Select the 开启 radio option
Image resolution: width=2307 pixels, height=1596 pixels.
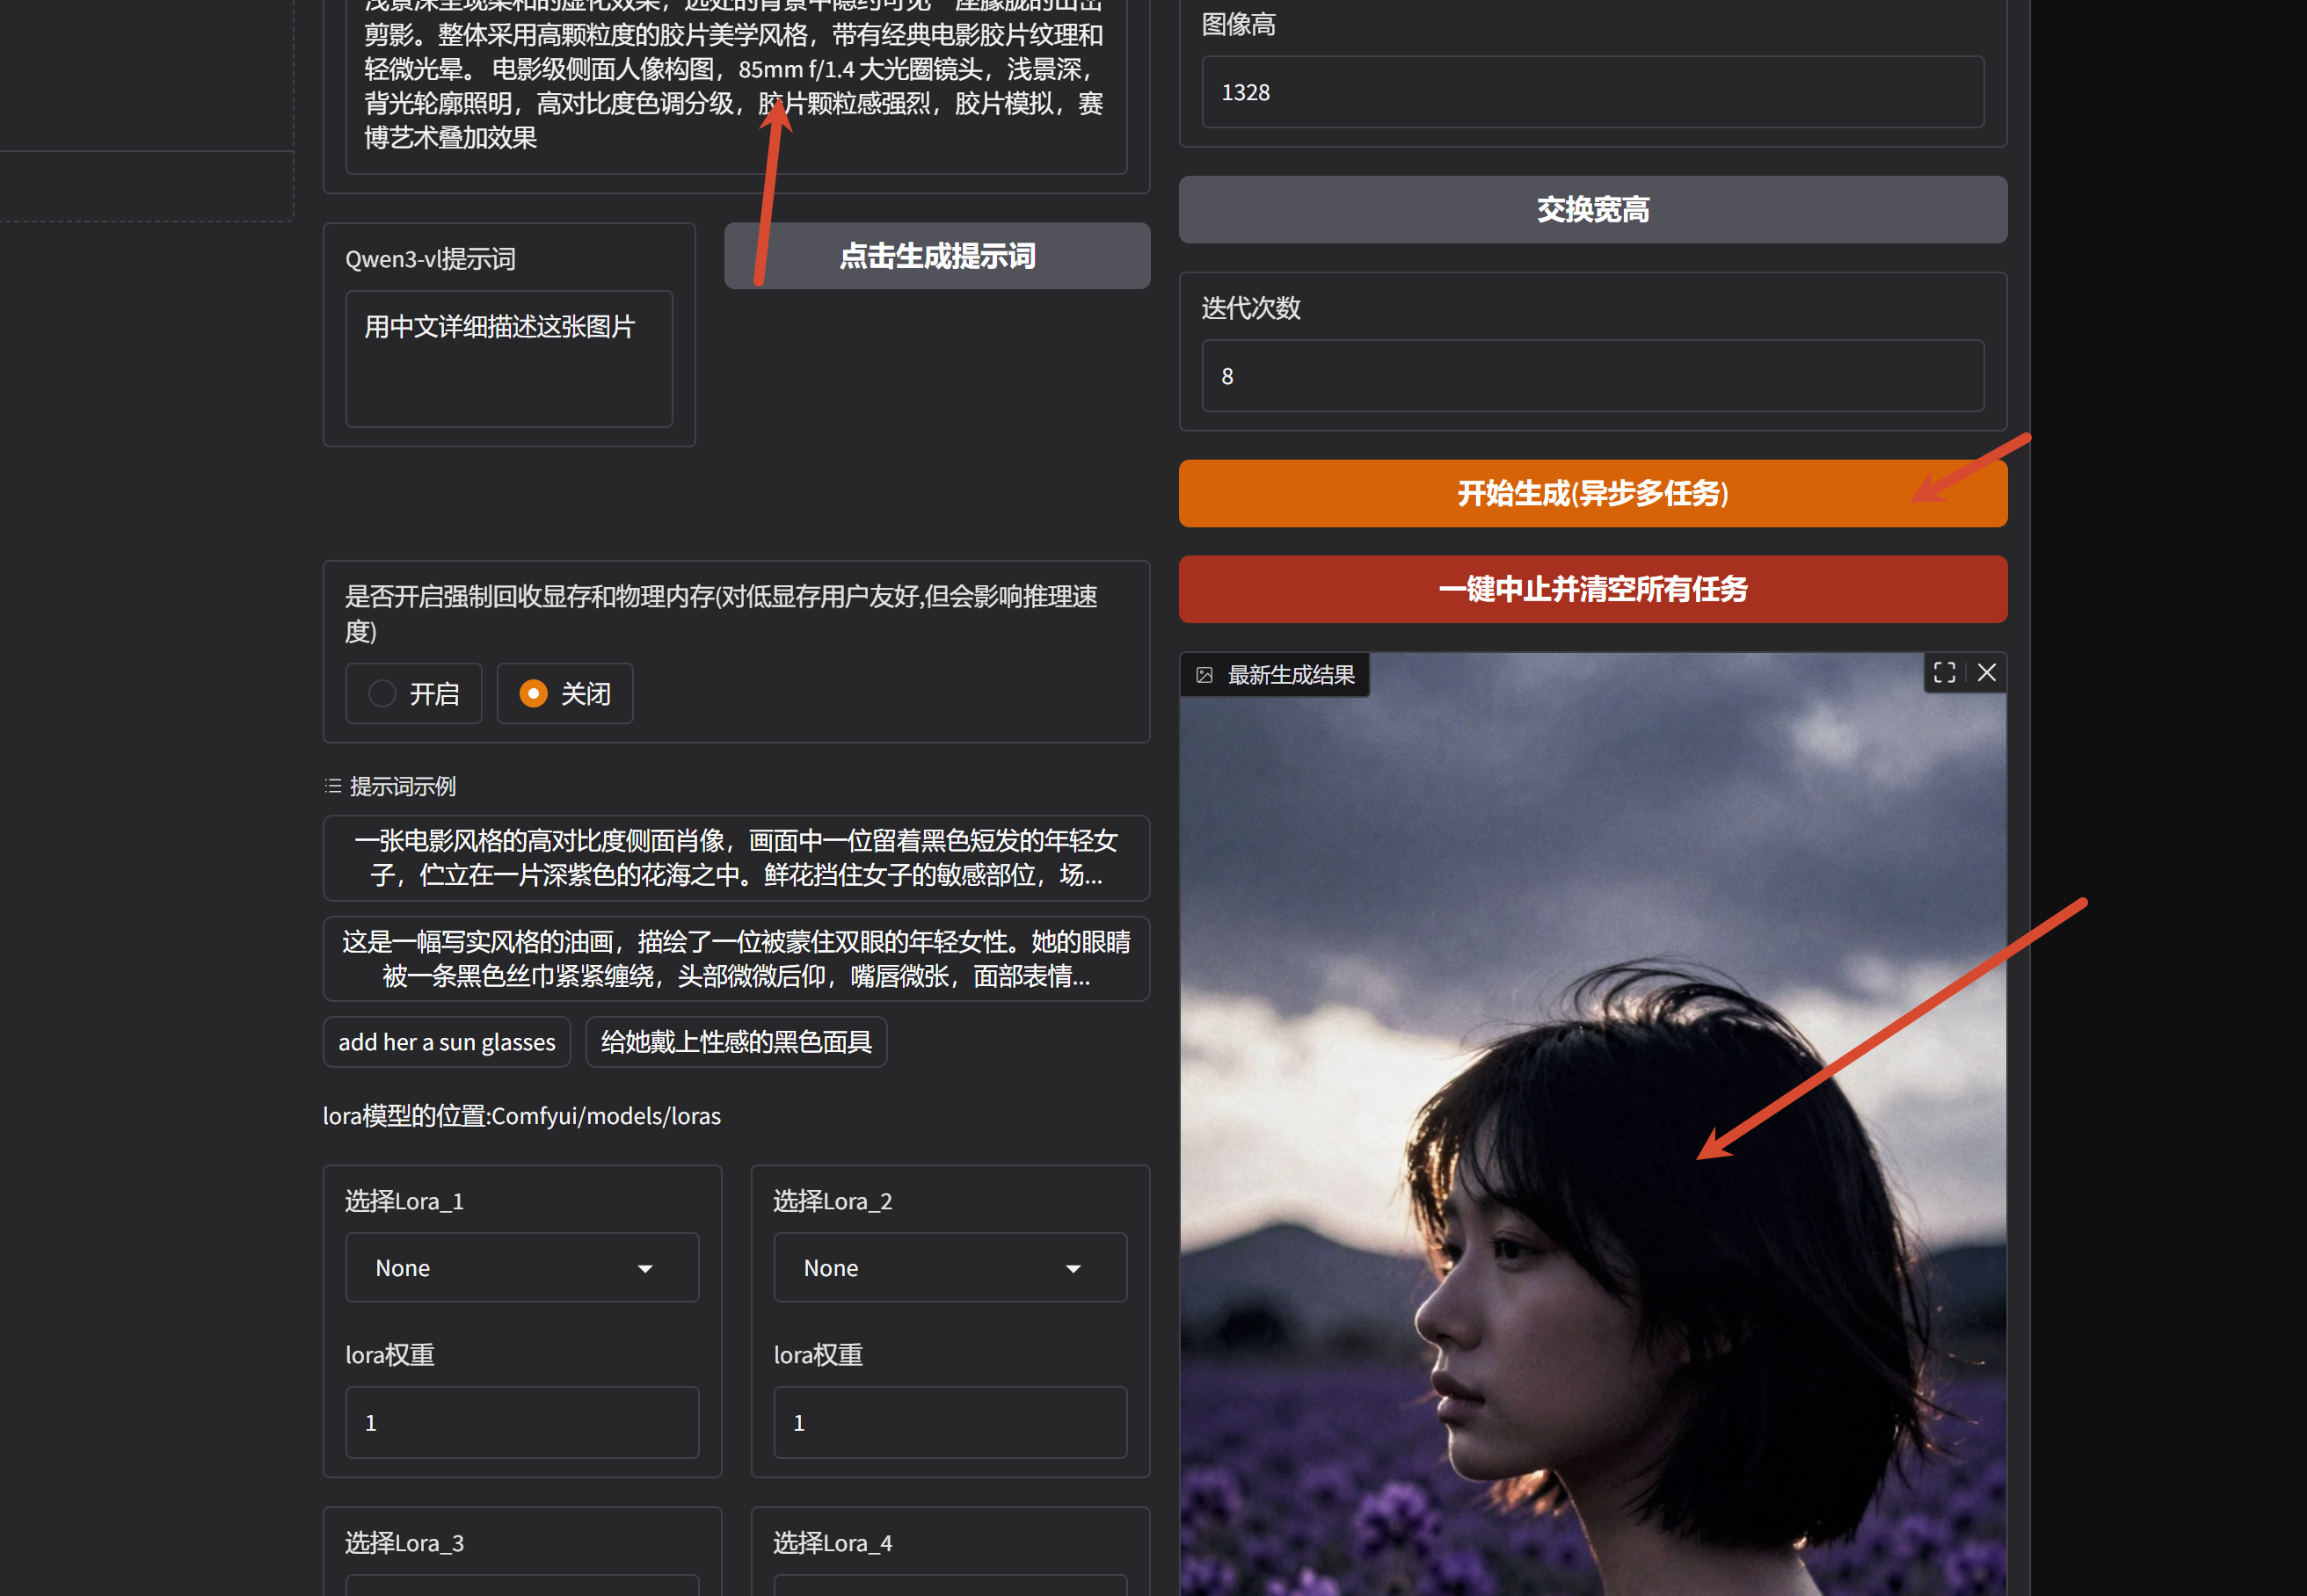pyautogui.click(x=413, y=693)
